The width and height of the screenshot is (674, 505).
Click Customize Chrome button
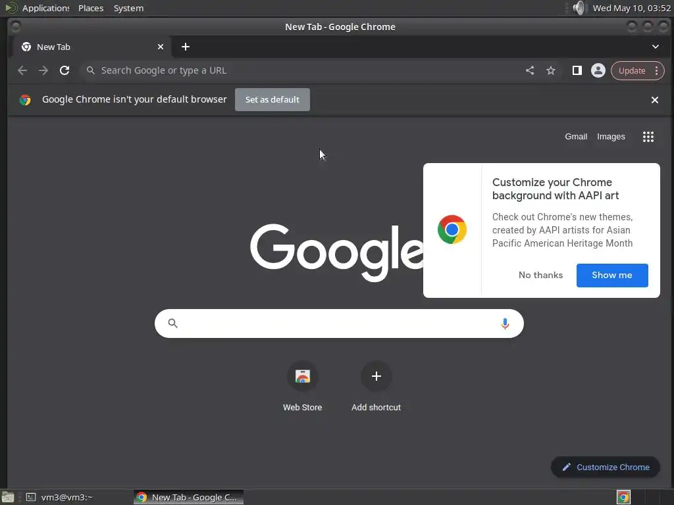pos(606,468)
